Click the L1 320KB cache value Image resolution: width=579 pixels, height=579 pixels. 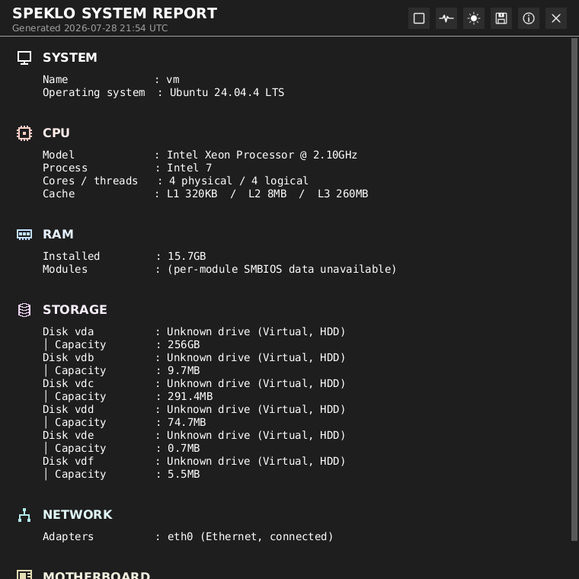click(192, 194)
